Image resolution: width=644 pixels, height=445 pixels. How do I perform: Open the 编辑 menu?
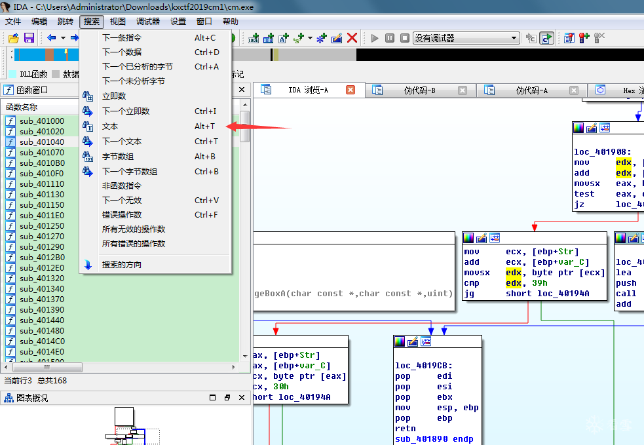click(39, 22)
